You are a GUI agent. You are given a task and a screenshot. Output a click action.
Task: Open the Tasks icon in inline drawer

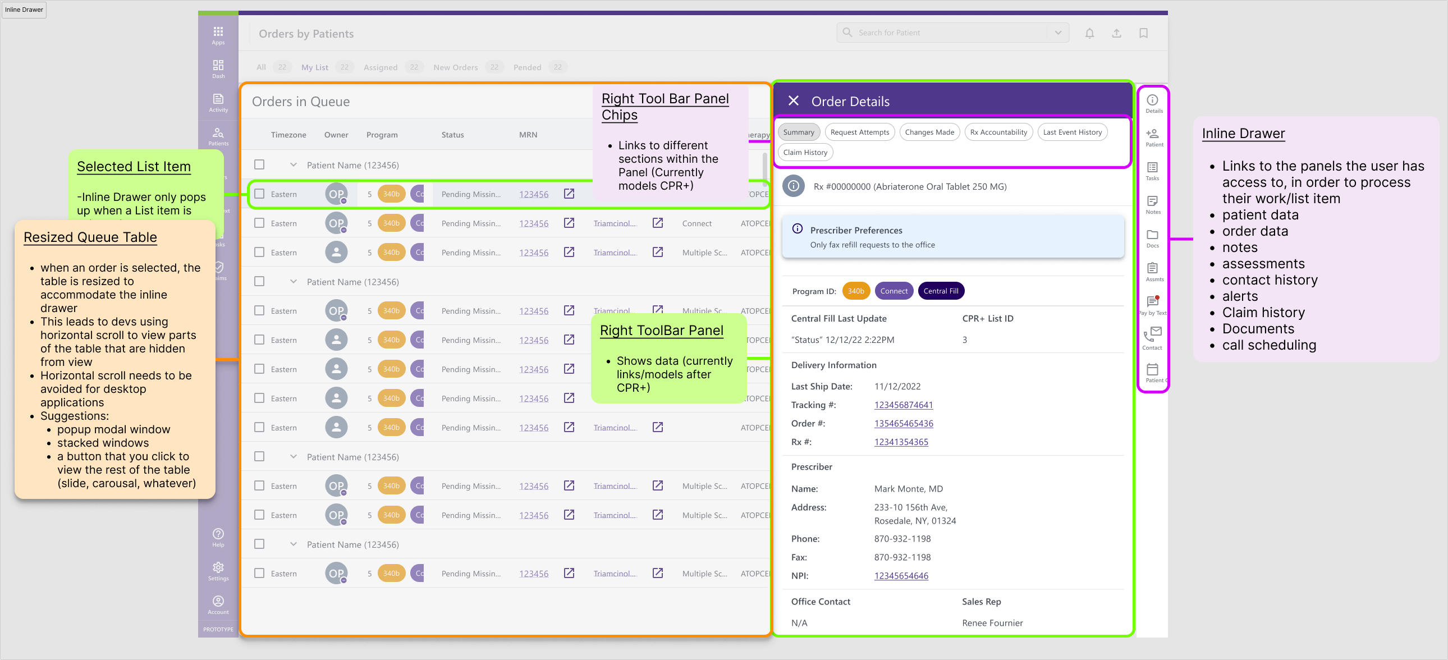click(1152, 170)
